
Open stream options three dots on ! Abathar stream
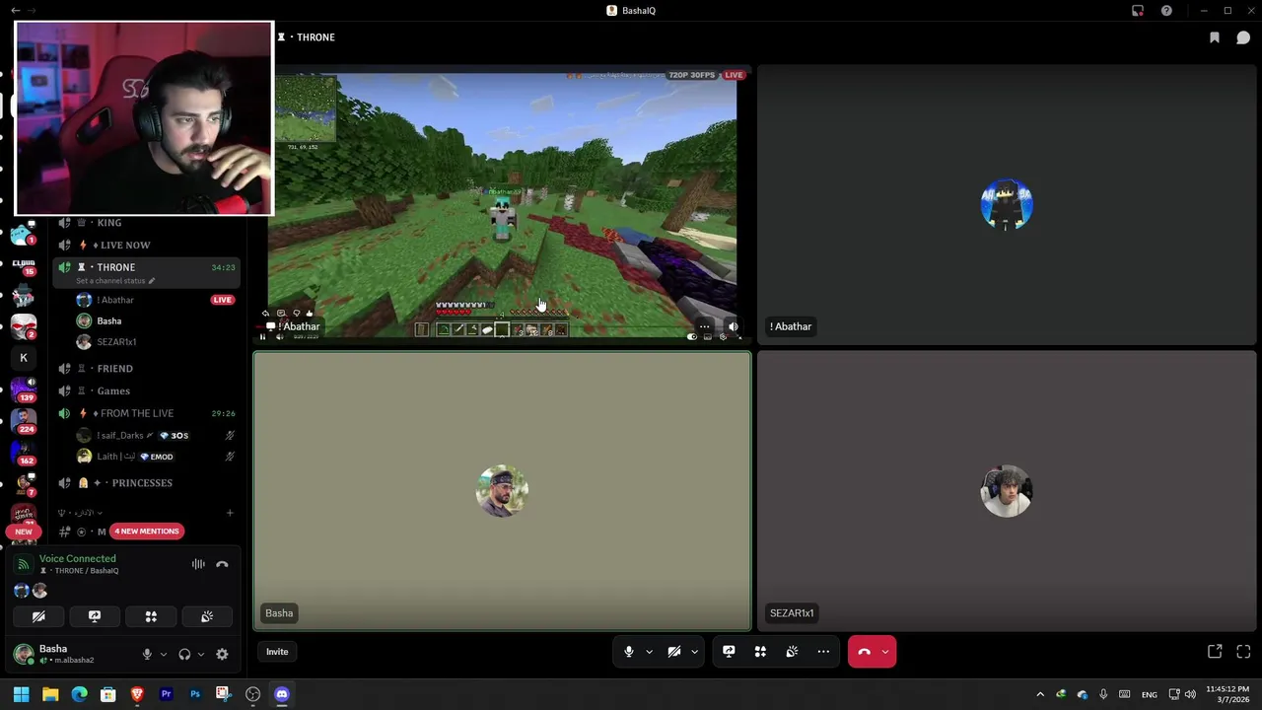coord(704,326)
